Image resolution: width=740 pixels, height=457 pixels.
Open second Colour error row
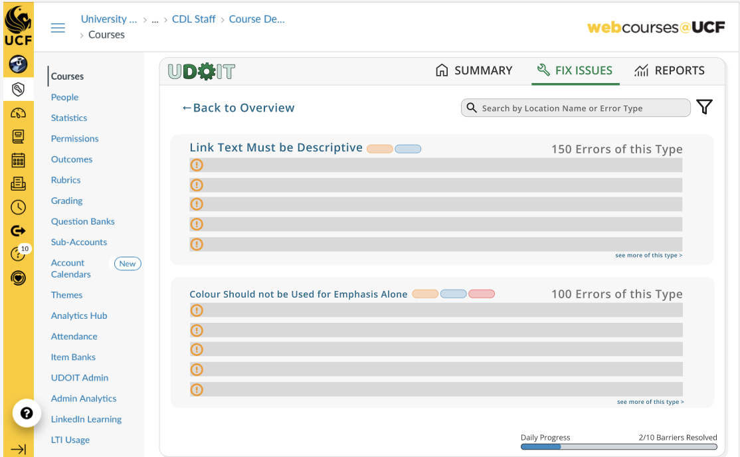436,330
